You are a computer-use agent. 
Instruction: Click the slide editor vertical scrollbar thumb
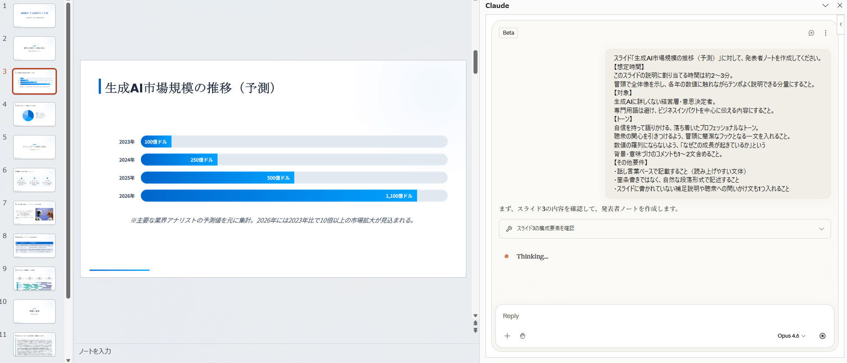(x=475, y=62)
